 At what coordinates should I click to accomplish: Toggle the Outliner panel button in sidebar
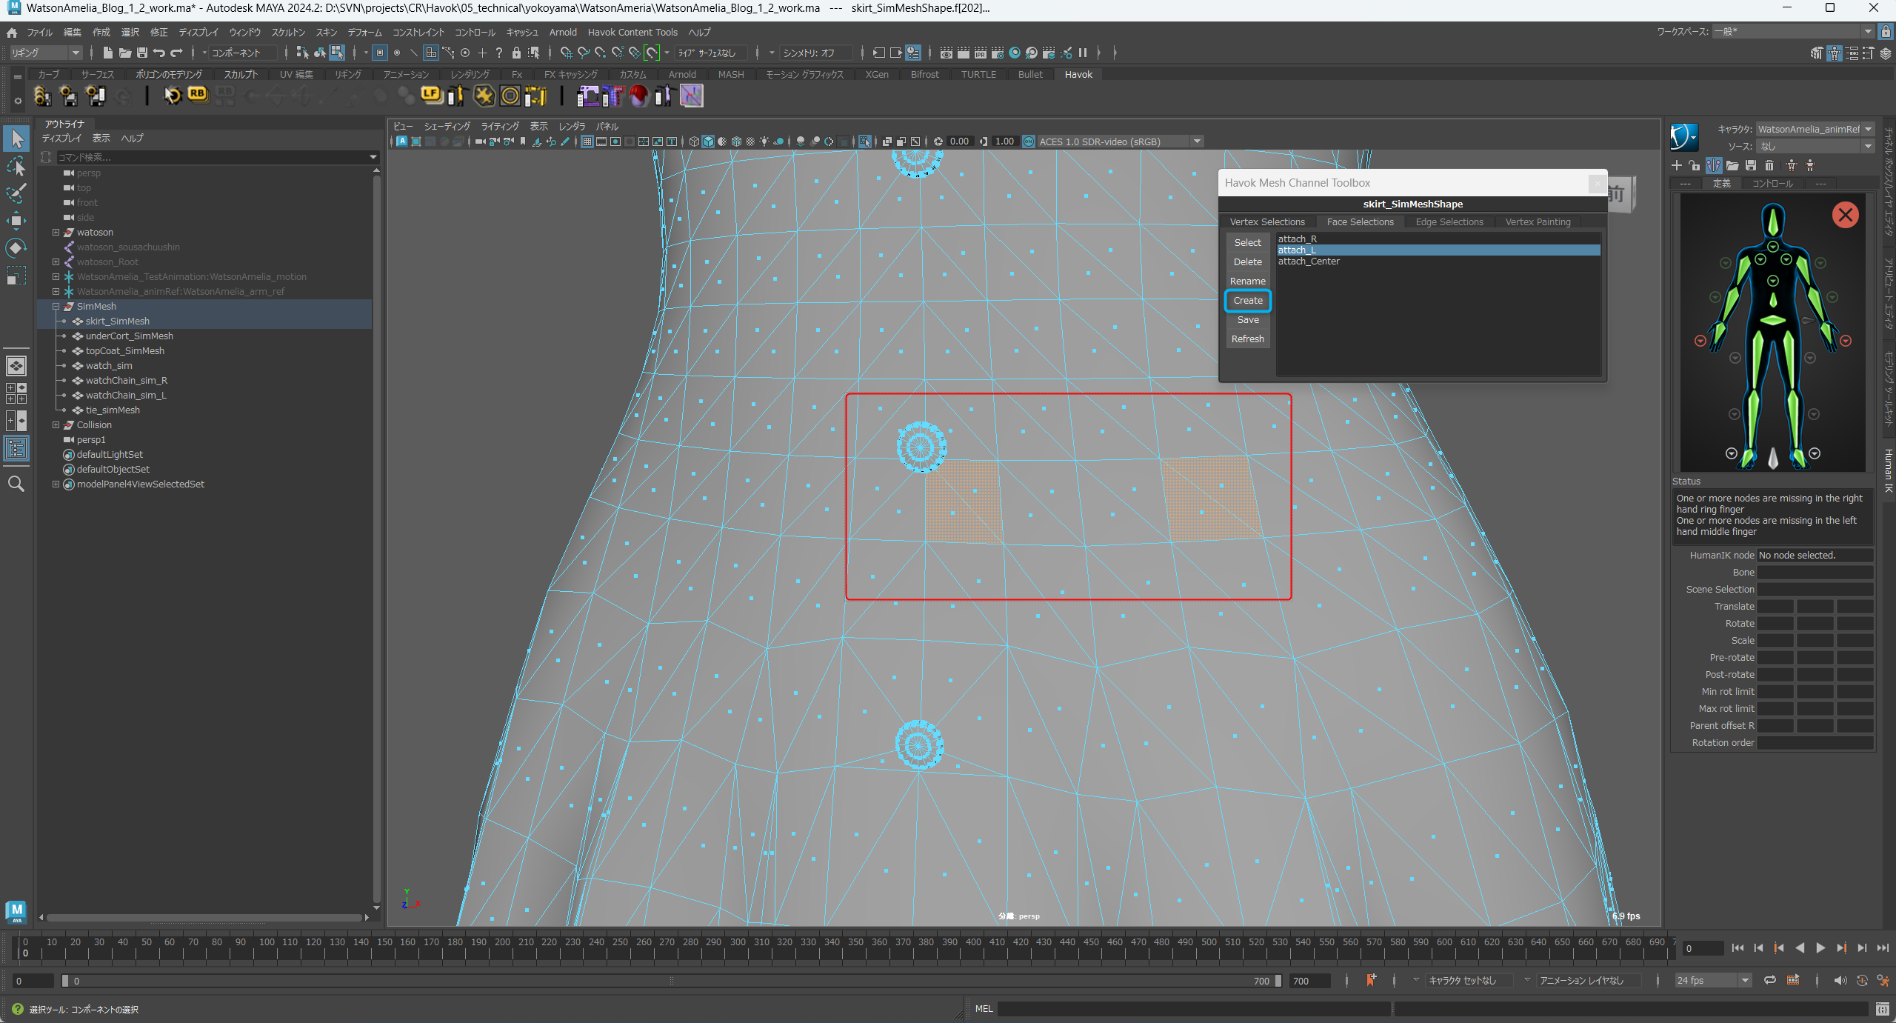(x=16, y=448)
